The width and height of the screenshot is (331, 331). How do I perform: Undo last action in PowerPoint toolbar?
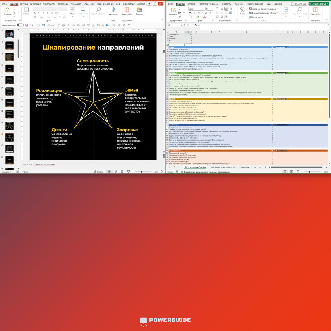tap(31, 25)
